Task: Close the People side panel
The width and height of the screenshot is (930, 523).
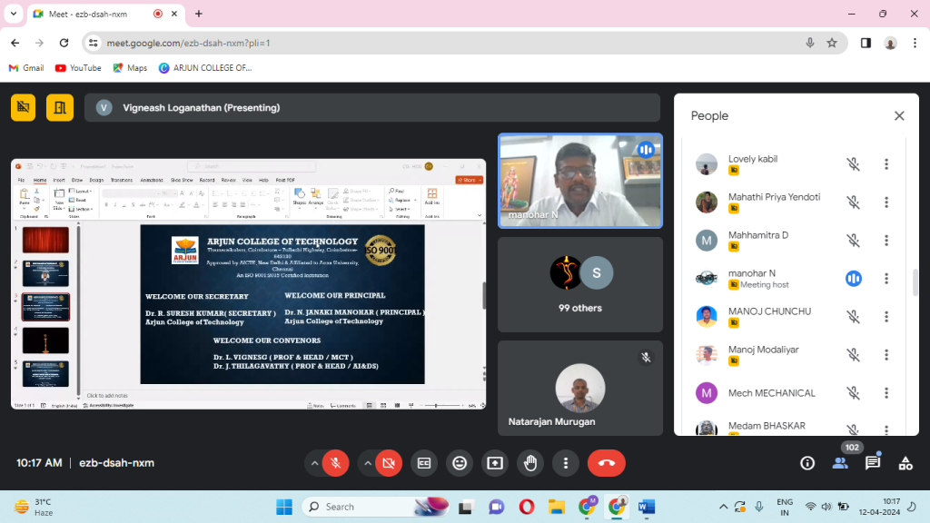Action: pos(899,115)
